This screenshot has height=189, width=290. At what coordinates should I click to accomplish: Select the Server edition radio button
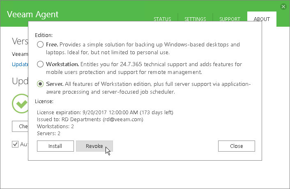click(x=40, y=84)
